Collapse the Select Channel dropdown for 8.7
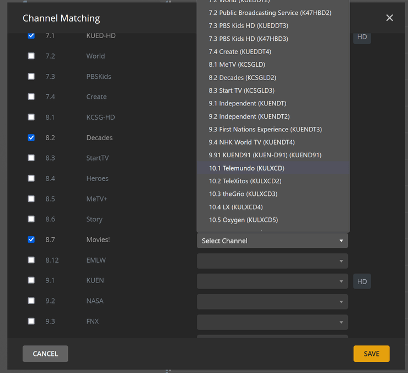The width and height of the screenshot is (408, 373). pos(272,241)
